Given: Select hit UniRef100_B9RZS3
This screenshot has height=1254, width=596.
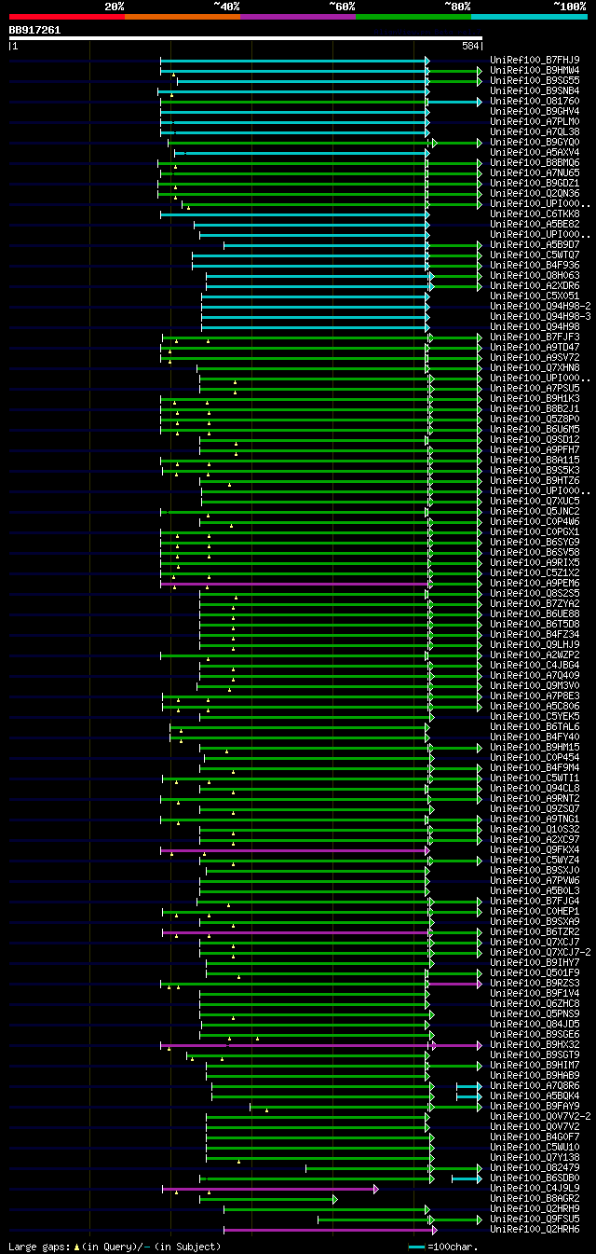Looking at the screenshot, I should (x=535, y=983).
